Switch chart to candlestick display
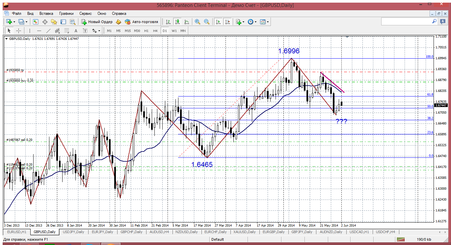451x245 pixels. click(x=177, y=22)
